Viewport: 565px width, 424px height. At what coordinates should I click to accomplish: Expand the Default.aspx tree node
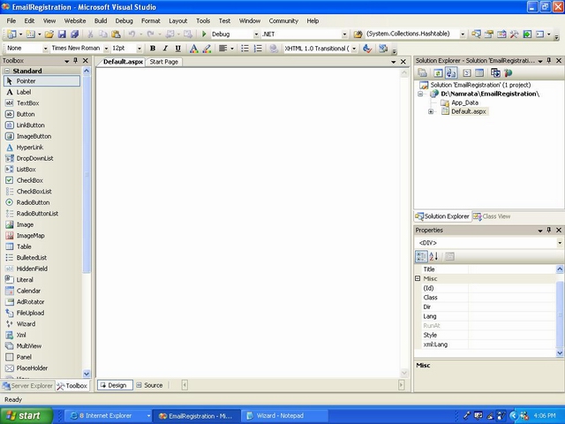(x=431, y=112)
